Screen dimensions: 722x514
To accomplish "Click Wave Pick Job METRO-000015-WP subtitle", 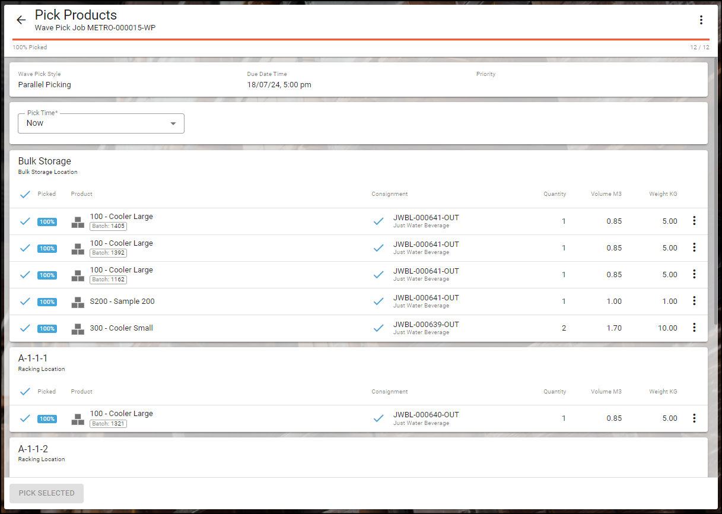I will tap(96, 28).
